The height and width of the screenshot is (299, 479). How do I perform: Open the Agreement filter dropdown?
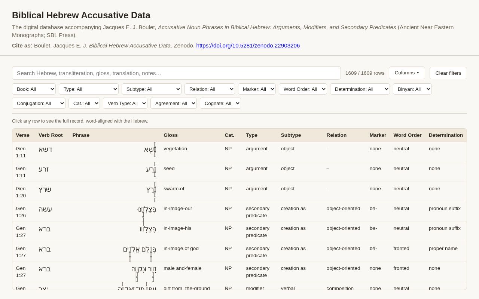(x=174, y=103)
